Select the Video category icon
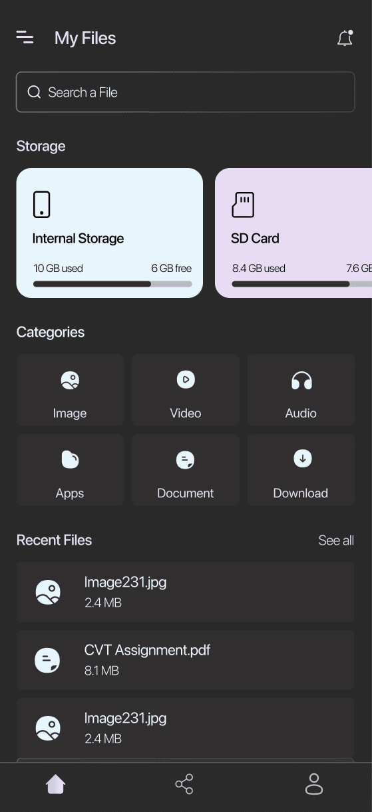 click(186, 380)
